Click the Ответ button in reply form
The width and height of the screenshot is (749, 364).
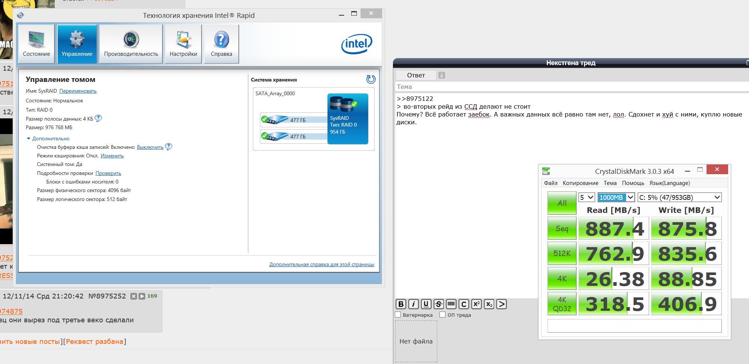416,75
